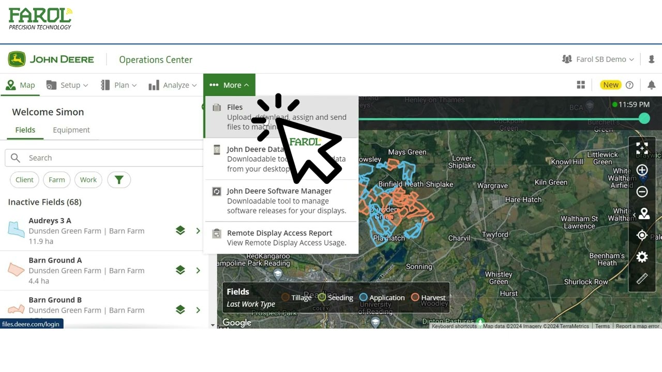Click the Search field for fields
This screenshot has width=662, height=372.
click(x=105, y=158)
